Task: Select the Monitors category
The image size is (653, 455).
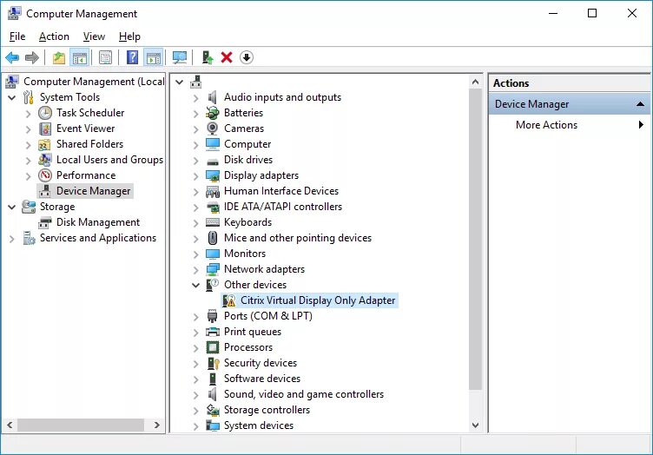Action: point(245,254)
